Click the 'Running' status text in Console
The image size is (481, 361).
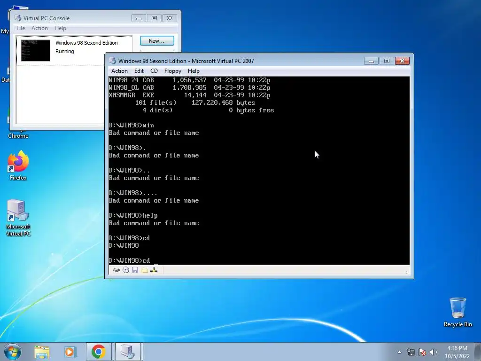65,51
